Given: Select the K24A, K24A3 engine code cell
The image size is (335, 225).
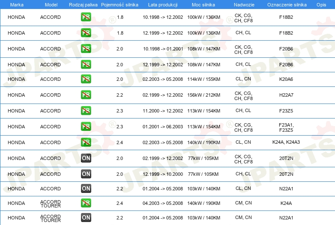Looking at the screenshot, I should pos(286,142).
